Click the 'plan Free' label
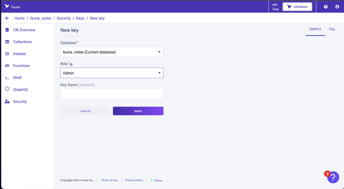The height and width of the screenshot is (189, 344). click(276, 7)
